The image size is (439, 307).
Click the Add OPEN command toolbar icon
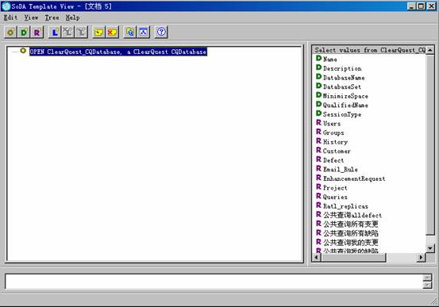click(x=10, y=32)
